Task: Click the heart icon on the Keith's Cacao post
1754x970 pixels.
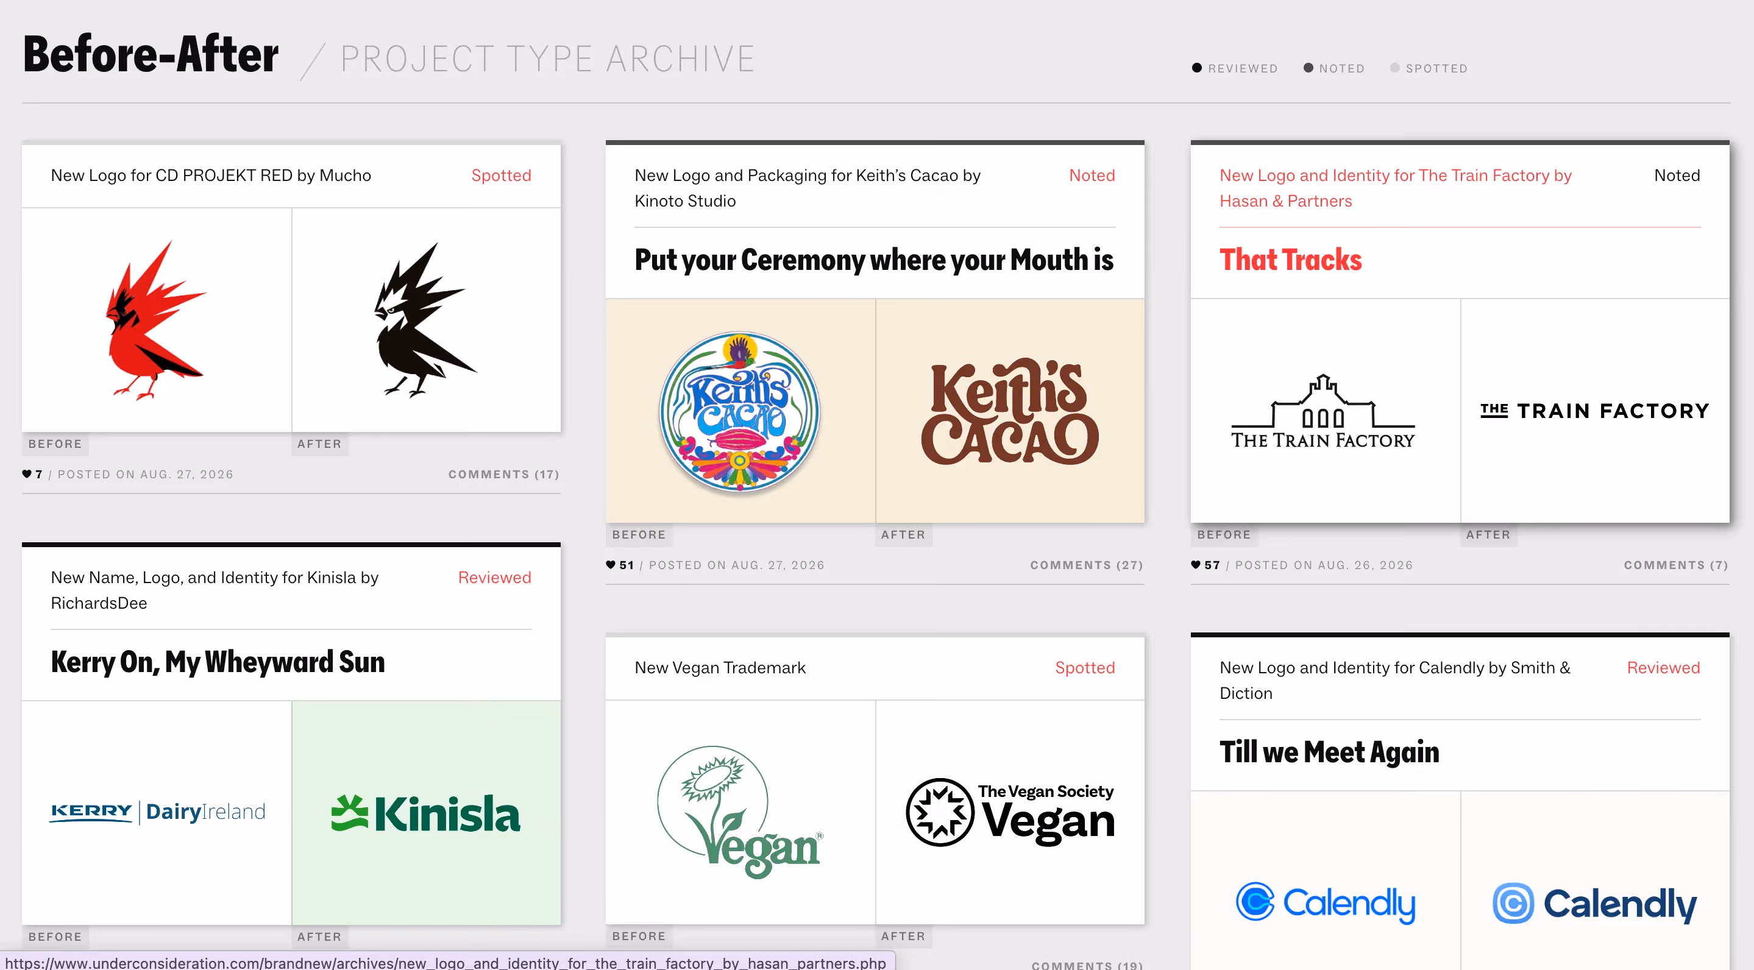Action: pos(610,564)
